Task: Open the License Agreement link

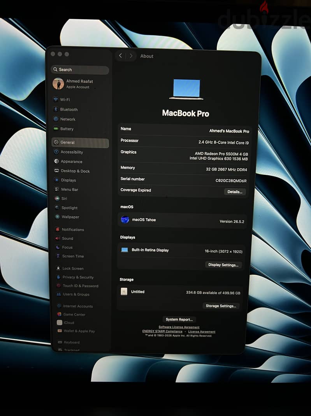Action: click(x=202, y=332)
